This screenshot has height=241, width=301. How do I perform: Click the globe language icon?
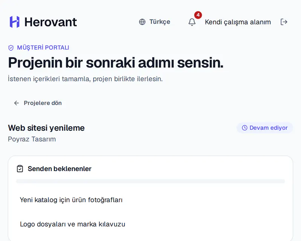142,22
